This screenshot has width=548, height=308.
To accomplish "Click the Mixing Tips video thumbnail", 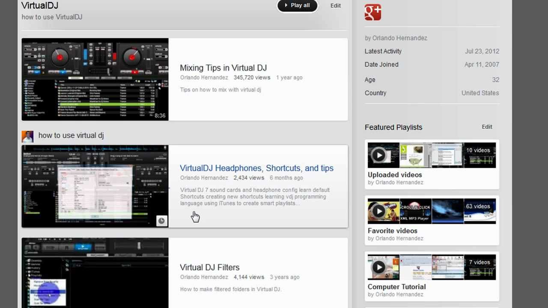I will point(95,79).
